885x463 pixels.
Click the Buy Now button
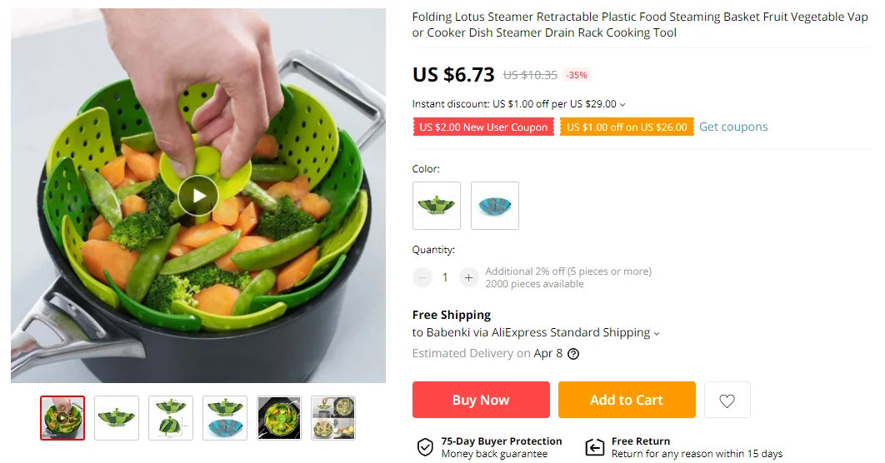coord(481,400)
